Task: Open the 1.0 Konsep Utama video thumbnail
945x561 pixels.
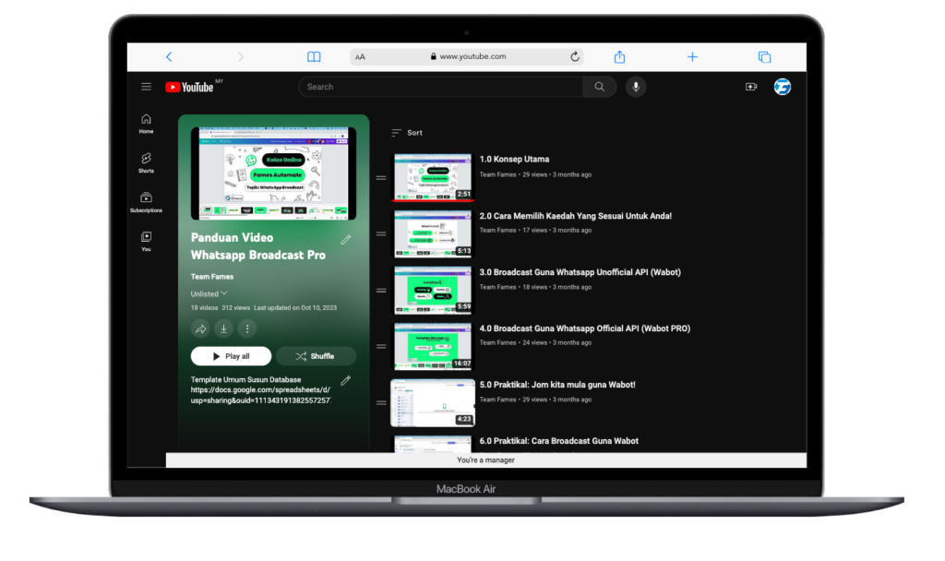Action: (433, 177)
